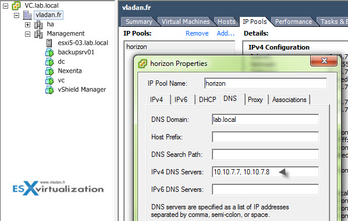This screenshot has width=348, height=221.
Task: Select the IP Pools tab
Action: click(255, 22)
